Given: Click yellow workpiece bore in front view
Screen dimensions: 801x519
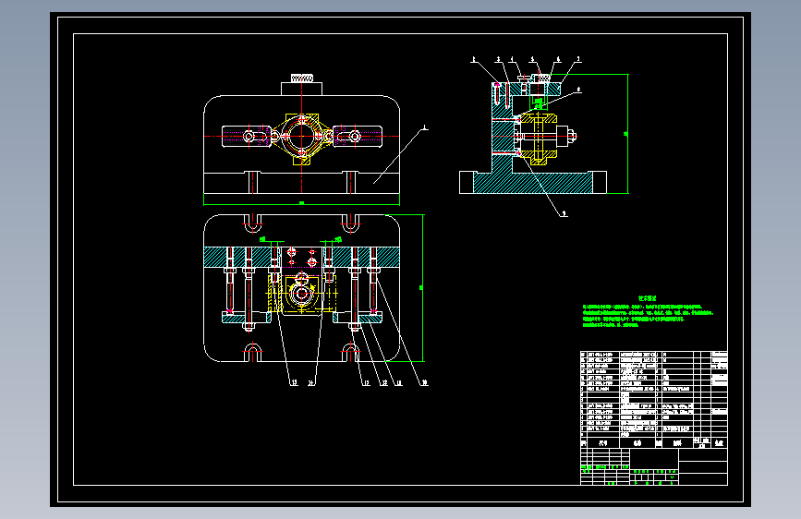Looking at the screenshot, I should coord(301,136).
